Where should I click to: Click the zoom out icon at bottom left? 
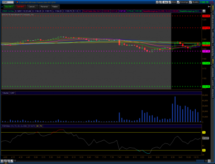(x=9, y=161)
